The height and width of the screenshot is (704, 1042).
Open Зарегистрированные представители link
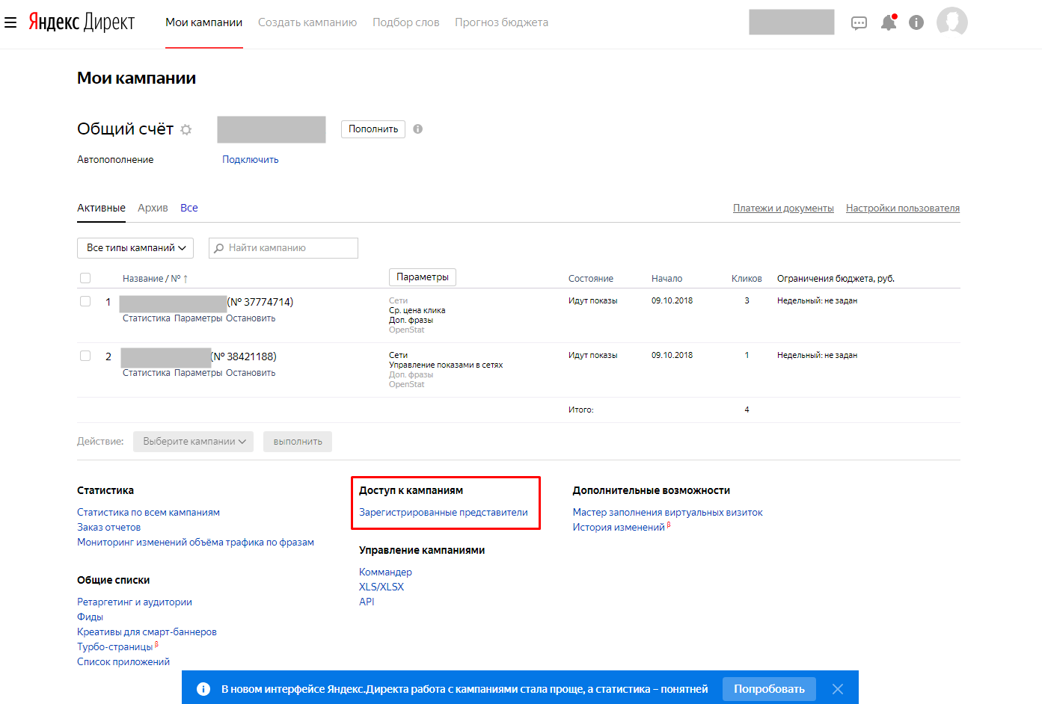point(444,513)
